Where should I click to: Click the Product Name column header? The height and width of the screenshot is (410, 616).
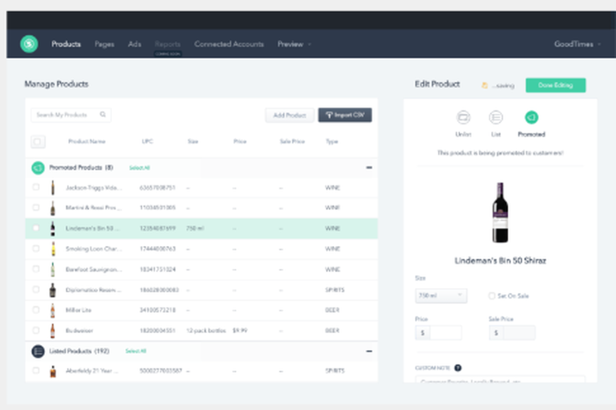87,142
